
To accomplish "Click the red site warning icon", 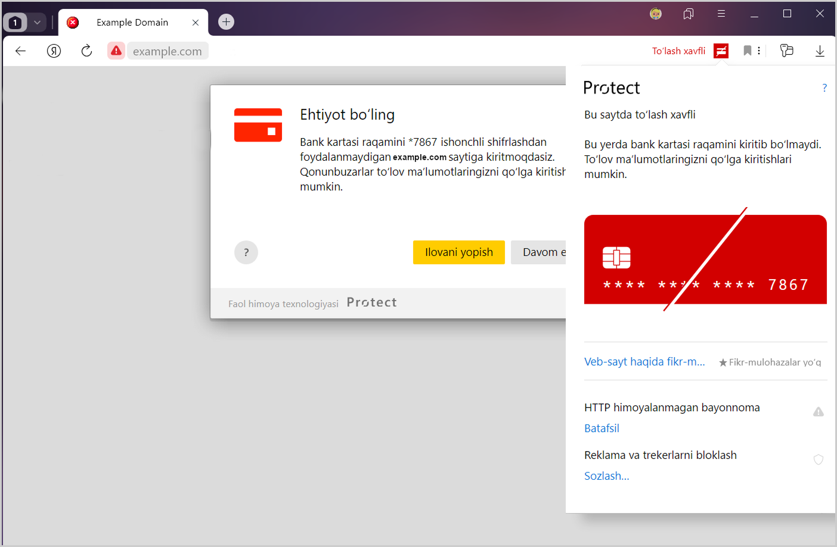I will [116, 51].
